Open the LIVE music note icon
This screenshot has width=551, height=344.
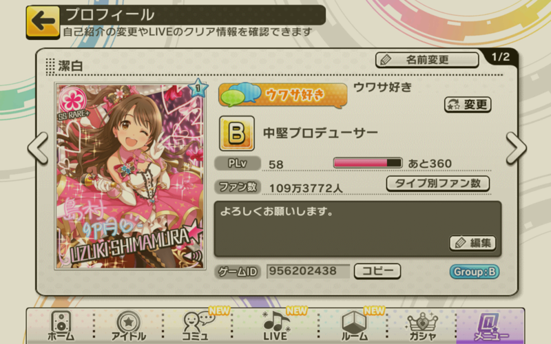pyautogui.click(x=276, y=325)
